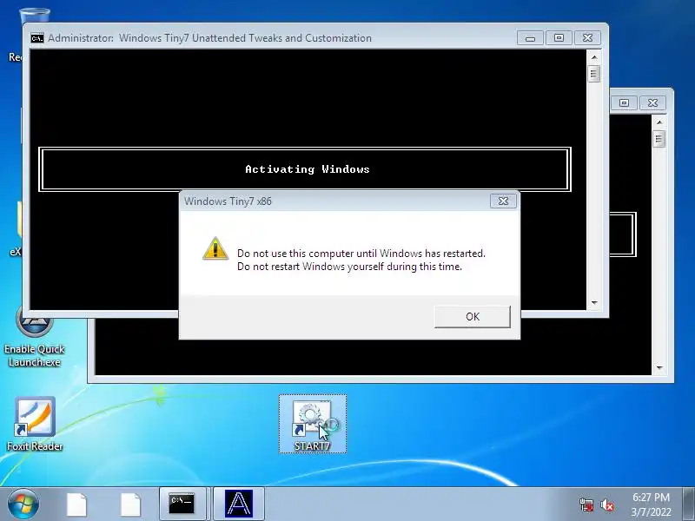Viewport: 695px width, 521px height.
Task: Click the background console scrollbar thumb
Action: point(659,139)
